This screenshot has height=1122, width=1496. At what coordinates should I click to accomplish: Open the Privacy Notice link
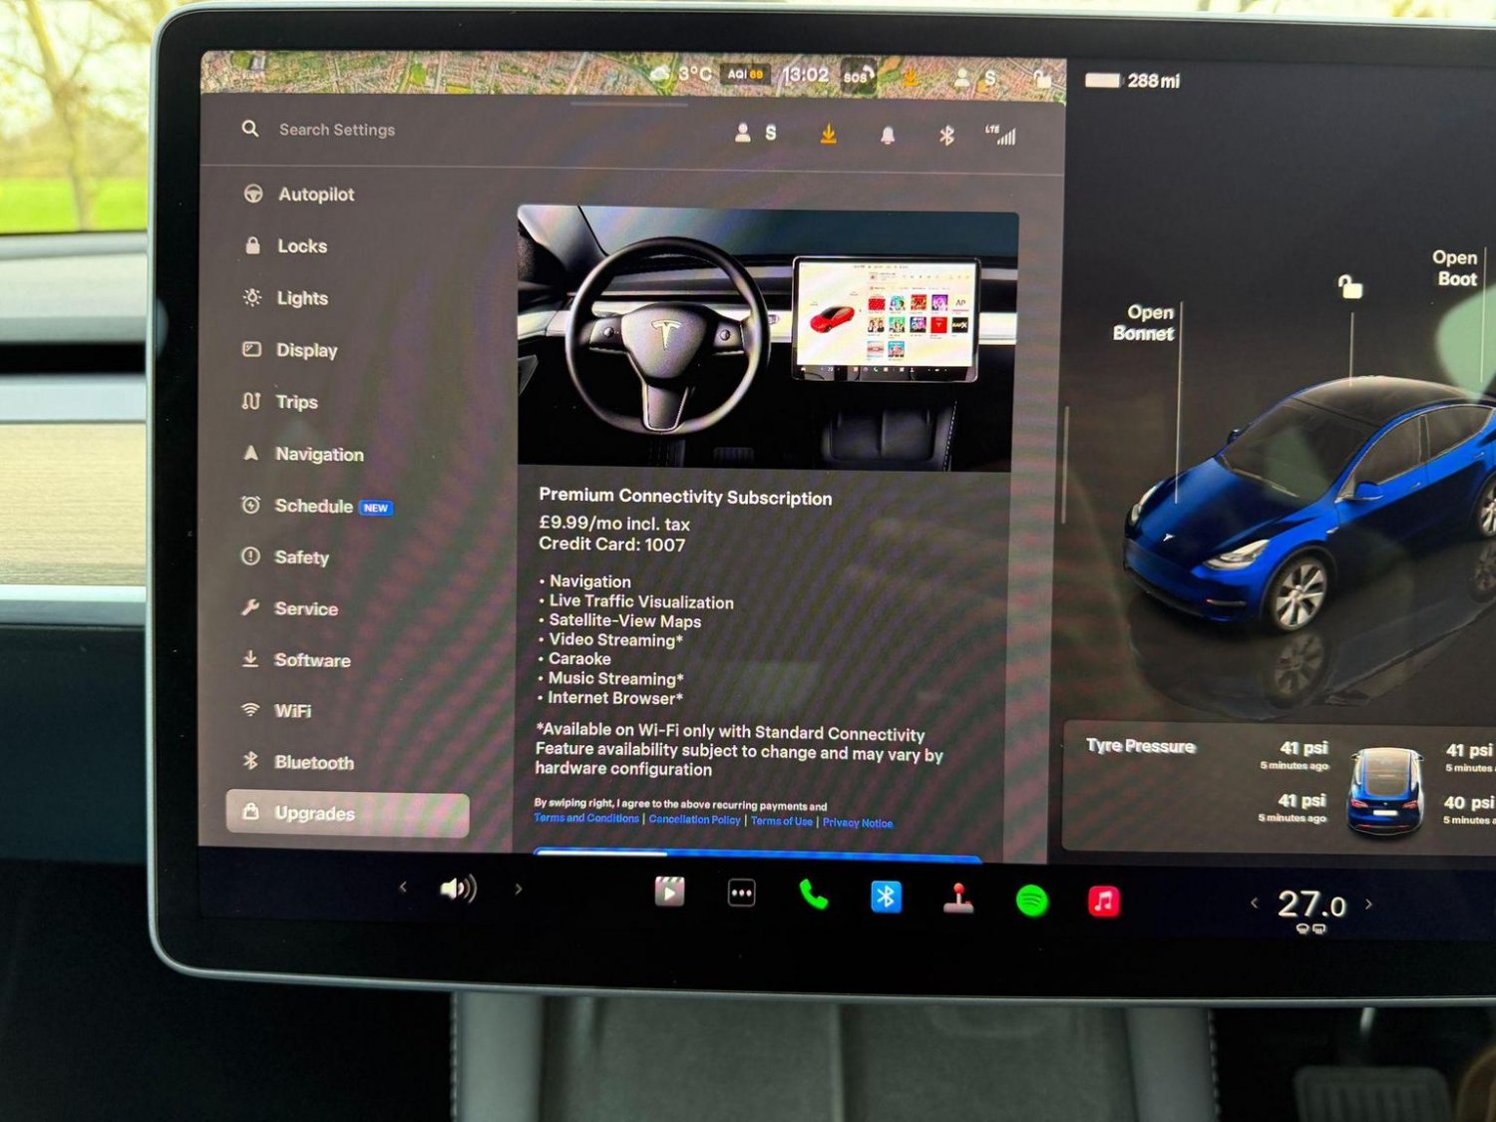coord(858,823)
